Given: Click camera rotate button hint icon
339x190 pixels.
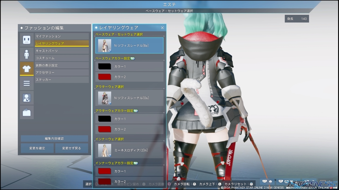Looking at the screenshot, I should pyautogui.click(x=194, y=184).
